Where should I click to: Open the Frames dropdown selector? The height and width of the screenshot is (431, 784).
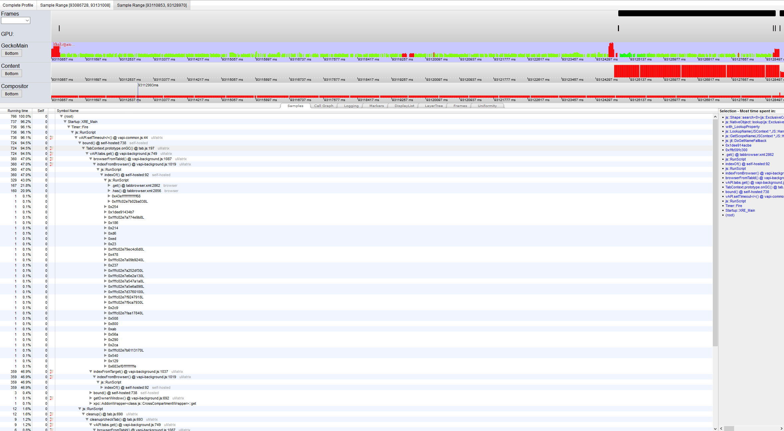tap(16, 21)
